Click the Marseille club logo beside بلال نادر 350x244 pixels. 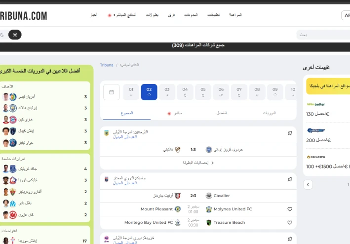[13, 203]
